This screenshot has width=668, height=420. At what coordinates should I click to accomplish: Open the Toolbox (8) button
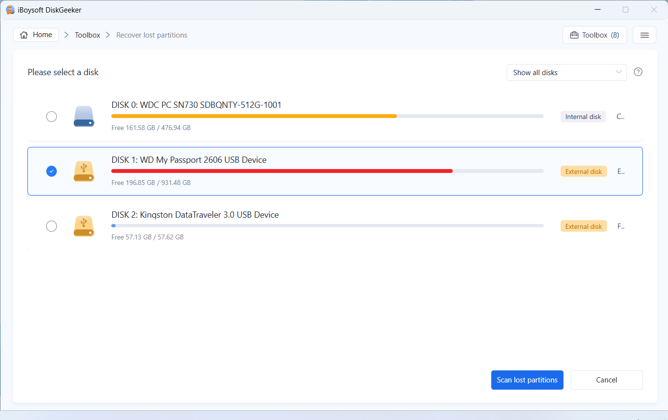[595, 35]
